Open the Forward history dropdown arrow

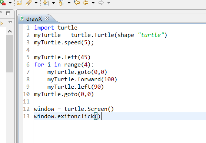109,3
